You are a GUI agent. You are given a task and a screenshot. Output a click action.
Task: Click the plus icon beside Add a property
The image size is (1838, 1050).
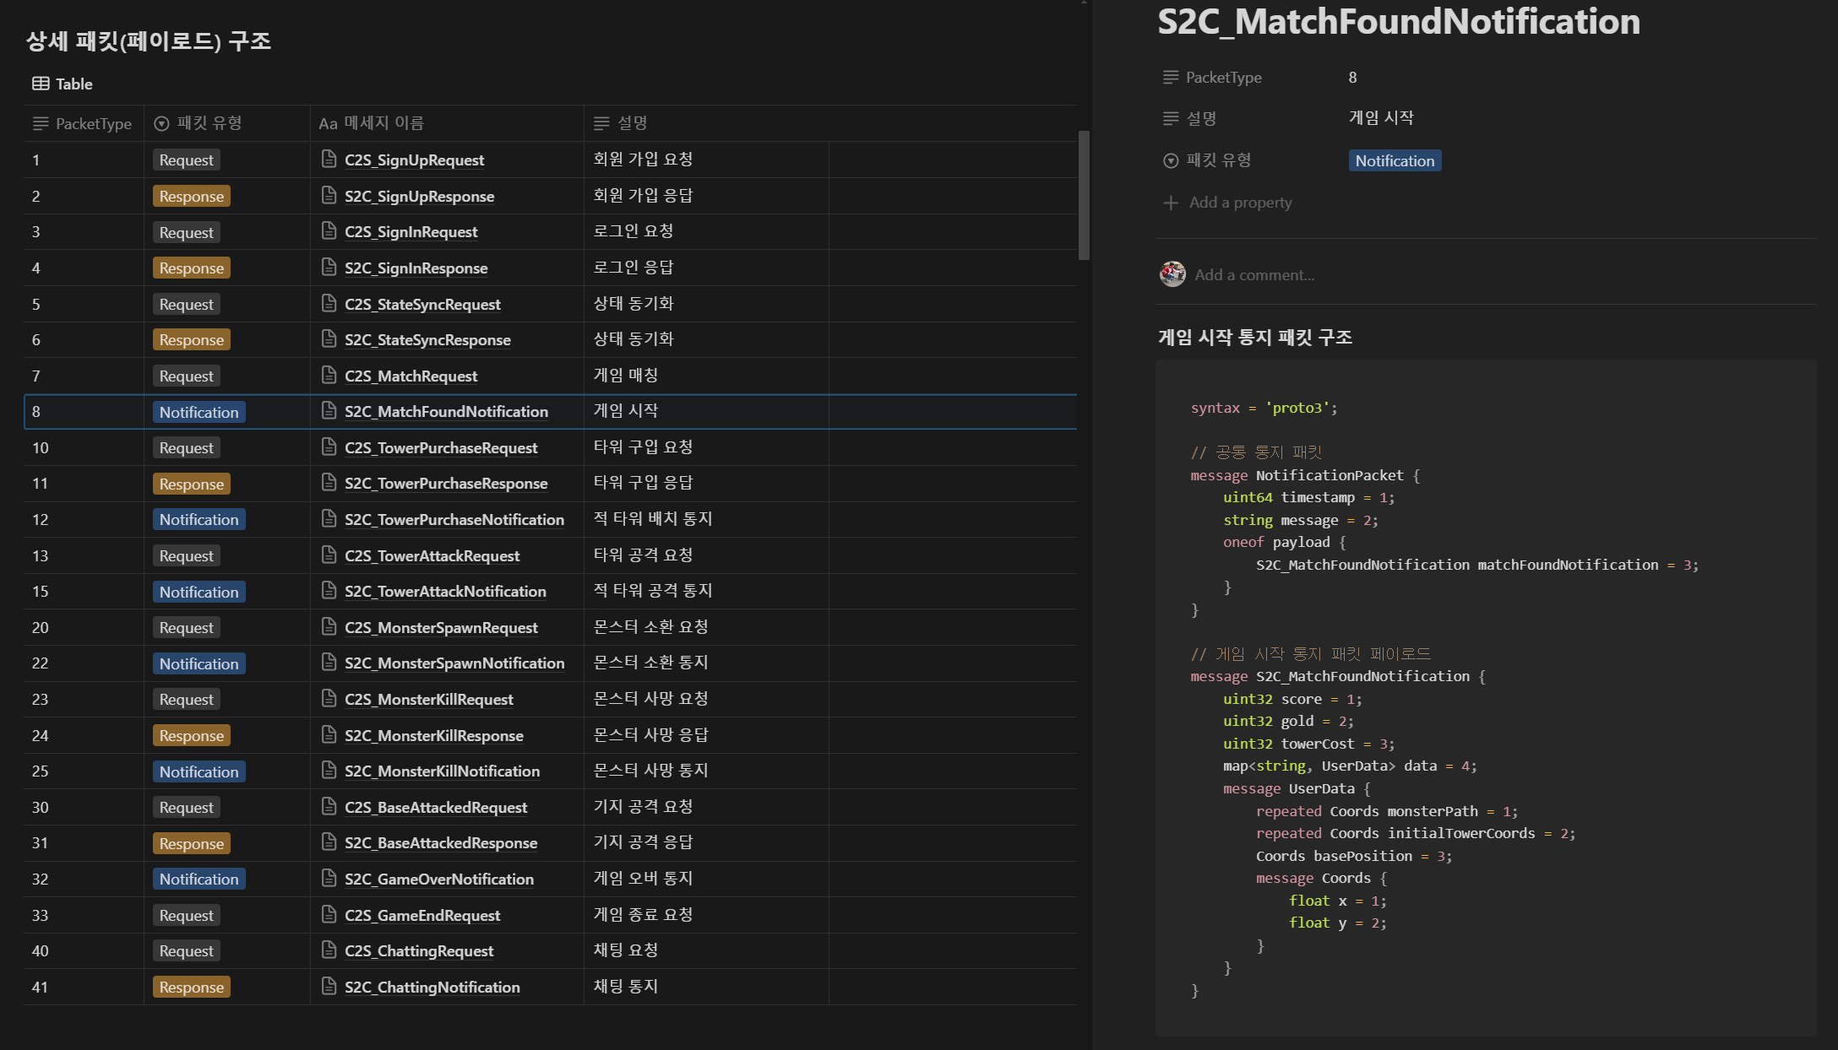point(1171,203)
